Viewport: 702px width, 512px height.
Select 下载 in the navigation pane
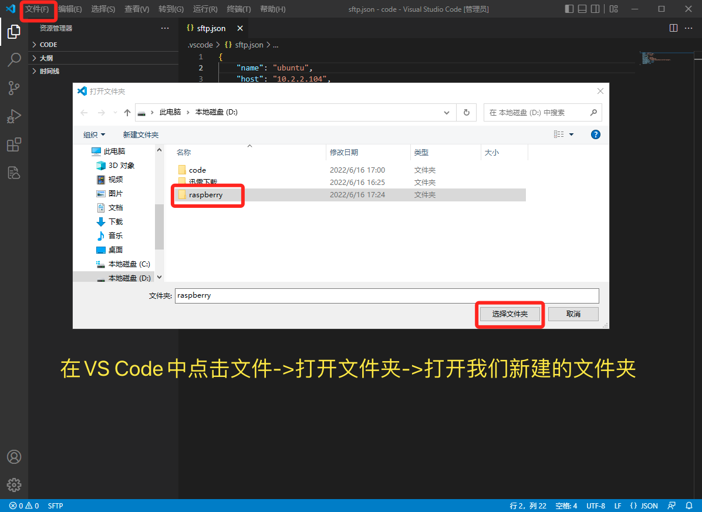click(x=110, y=221)
